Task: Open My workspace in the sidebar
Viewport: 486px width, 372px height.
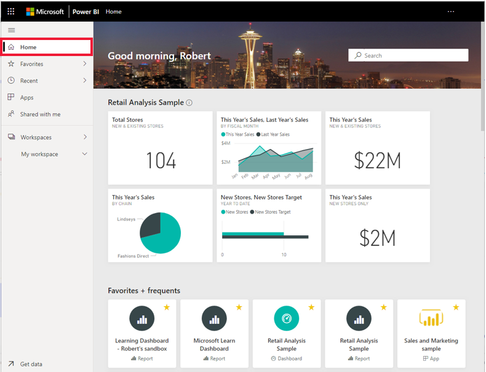Action: 47,154
